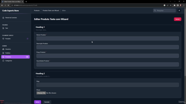Image resolution: width=186 pixels, height=104 pixels.
Task: Click the shield icon beside Funções
Action: [x=3, y=39]
